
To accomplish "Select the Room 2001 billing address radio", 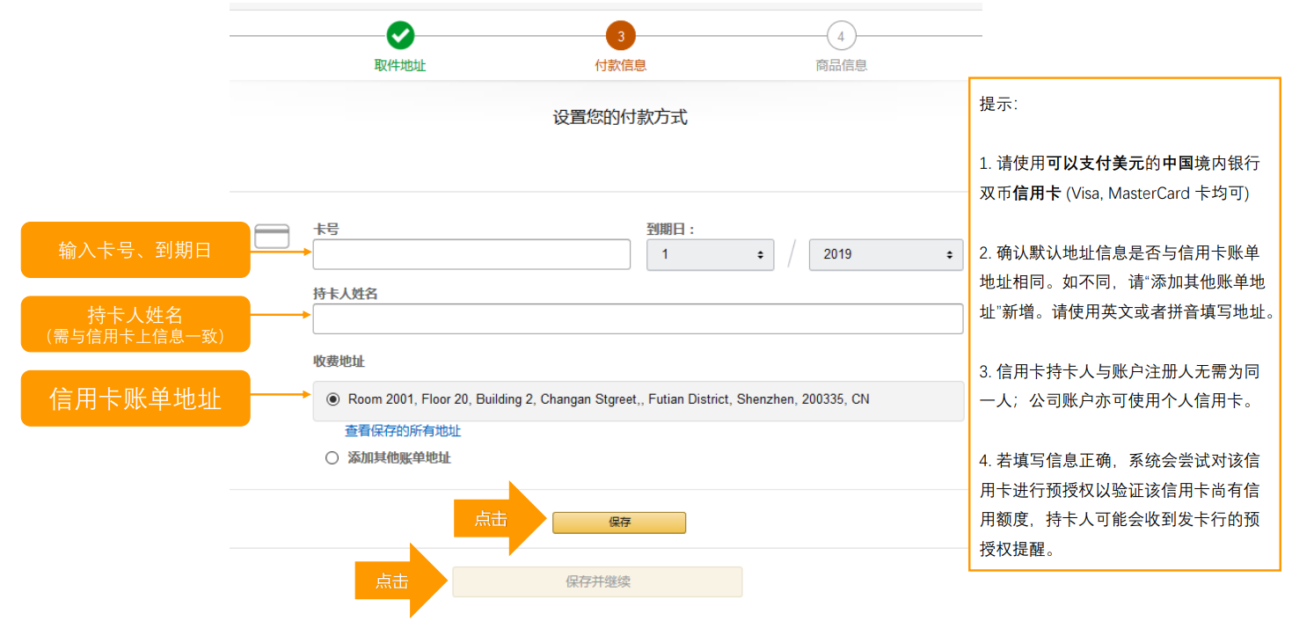I will 332,399.
